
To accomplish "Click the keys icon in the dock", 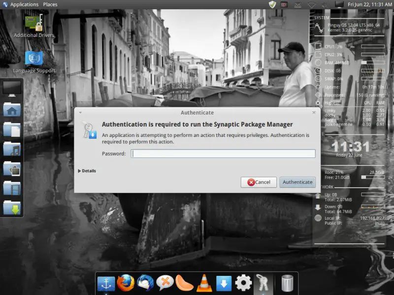I will point(263,283).
